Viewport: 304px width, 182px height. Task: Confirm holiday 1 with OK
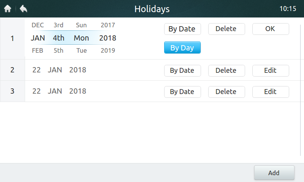click(x=270, y=29)
